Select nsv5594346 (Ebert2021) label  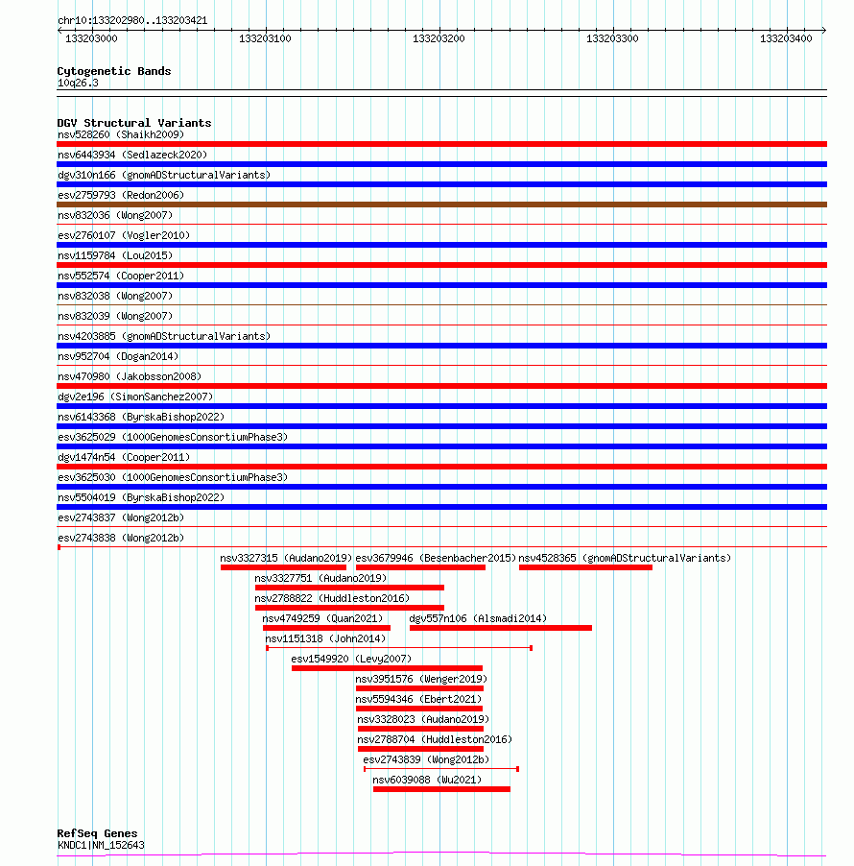coord(418,699)
